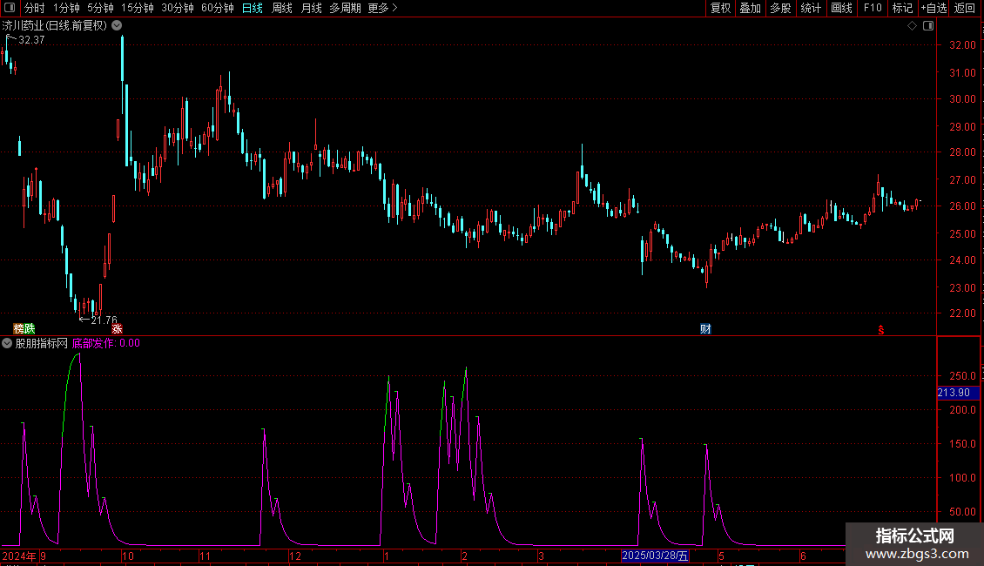Open 多股 multi-stock view
The image size is (984, 566).
coord(780,8)
